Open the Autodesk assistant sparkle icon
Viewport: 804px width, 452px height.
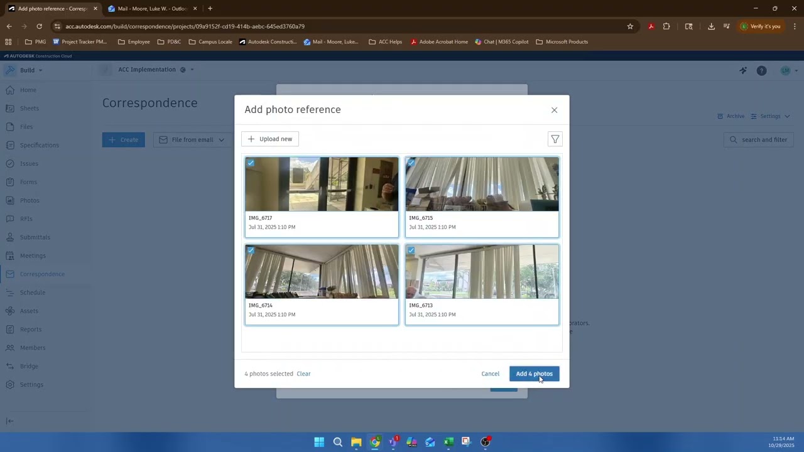point(743,70)
